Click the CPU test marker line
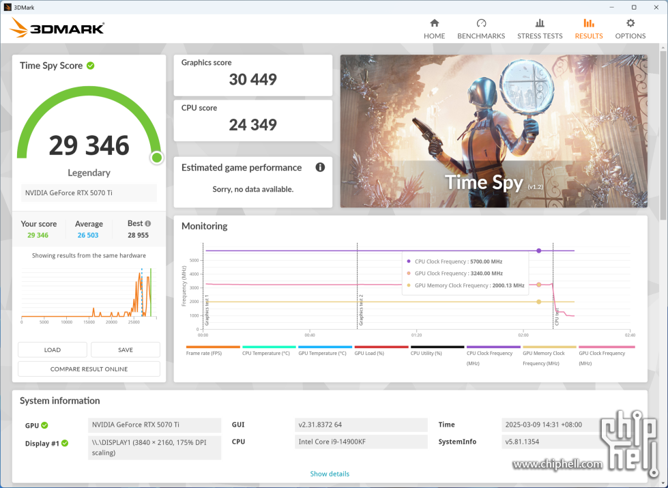 point(553,285)
